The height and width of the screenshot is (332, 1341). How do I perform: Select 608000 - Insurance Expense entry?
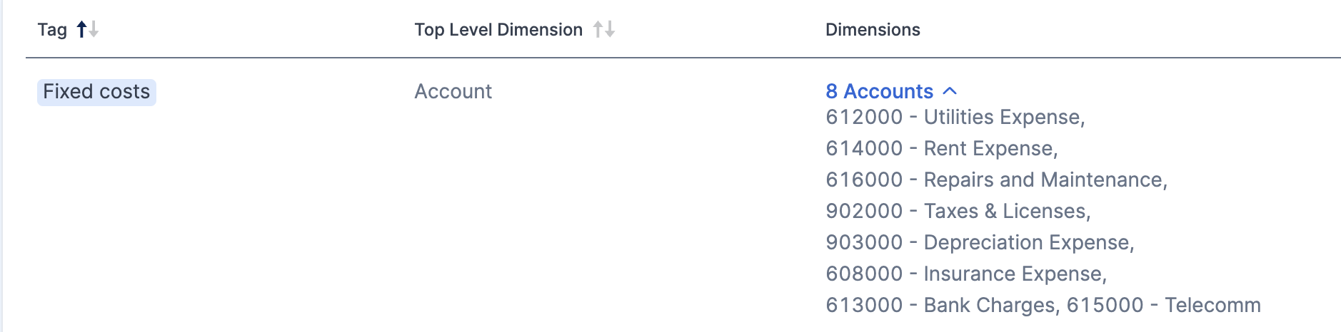click(x=966, y=274)
